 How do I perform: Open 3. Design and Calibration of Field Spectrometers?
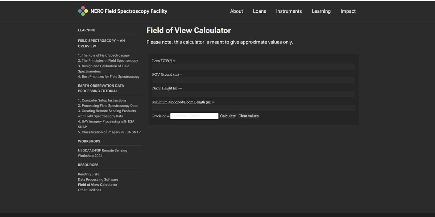104,68
